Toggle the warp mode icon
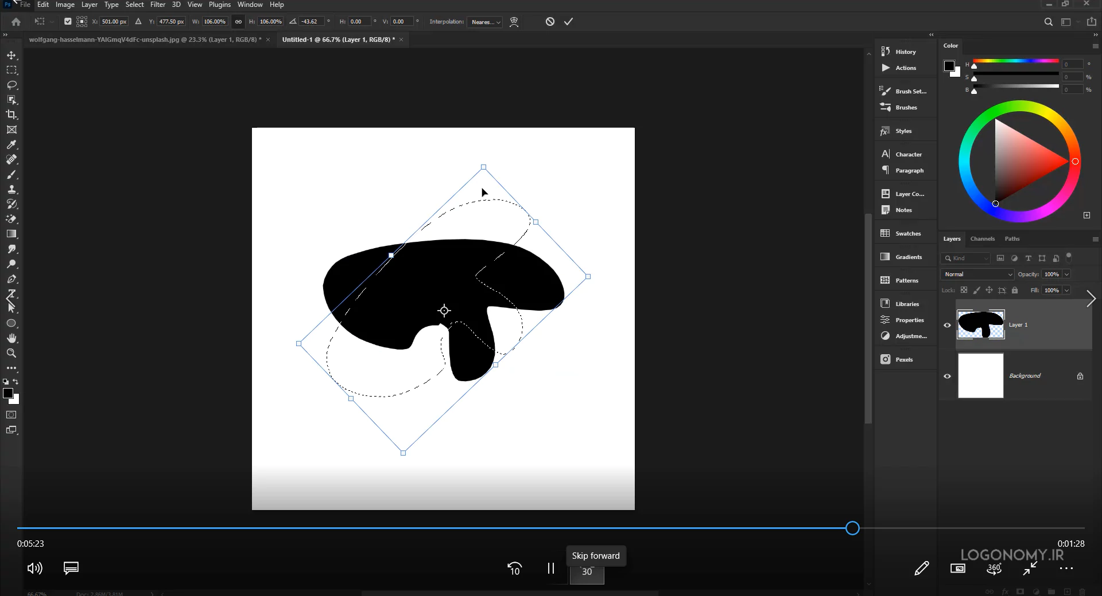Image resolution: width=1102 pixels, height=596 pixels. click(514, 22)
